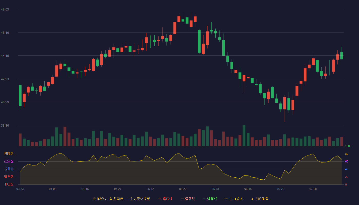This screenshot has width=359, height=205.
Task: Toggle the 龙吟信号 triangle legend entry
Action: pyautogui.click(x=260, y=199)
